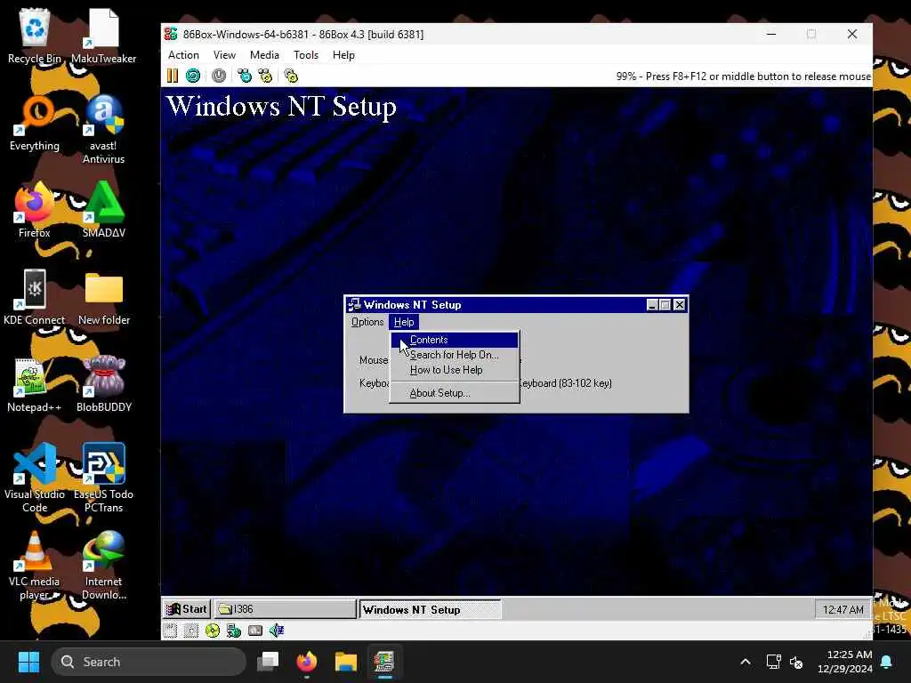Click the Windows 11 Start button
Screen dimensions: 911x683
click(x=28, y=662)
